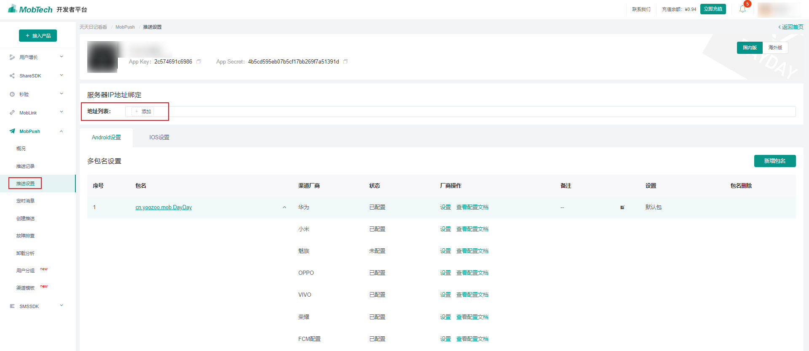Click 查看配置文档 for OPPO
The image size is (809, 351).
coord(472,273)
